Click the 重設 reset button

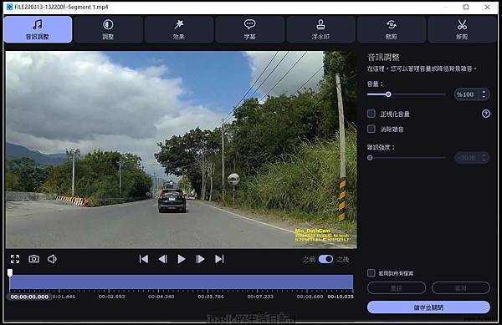coord(397,288)
